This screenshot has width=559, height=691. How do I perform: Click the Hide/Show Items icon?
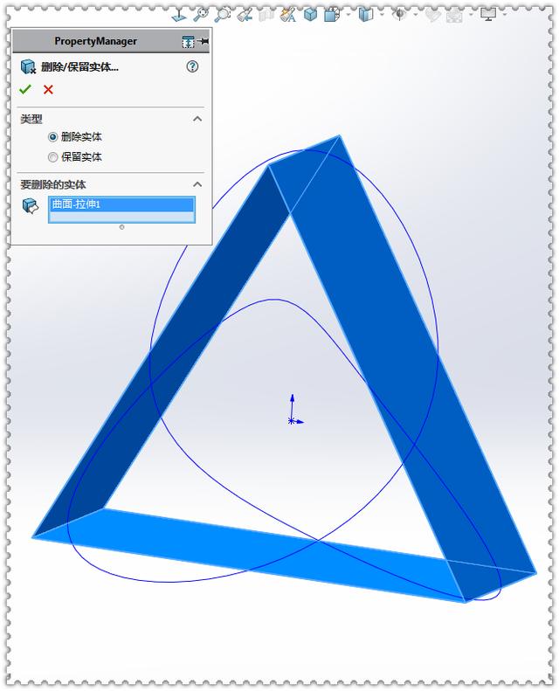(366, 15)
